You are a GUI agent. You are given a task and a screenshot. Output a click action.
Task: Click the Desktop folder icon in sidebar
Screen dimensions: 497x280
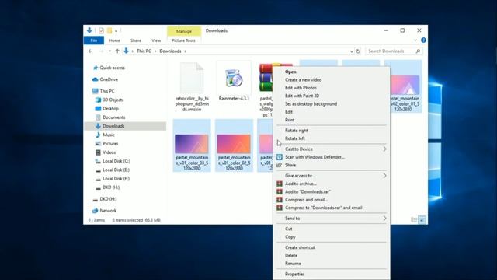point(99,109)
